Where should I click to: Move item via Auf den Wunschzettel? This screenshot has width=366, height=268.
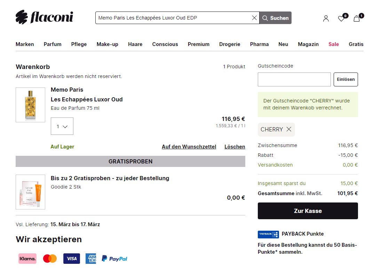click(189, 147)
